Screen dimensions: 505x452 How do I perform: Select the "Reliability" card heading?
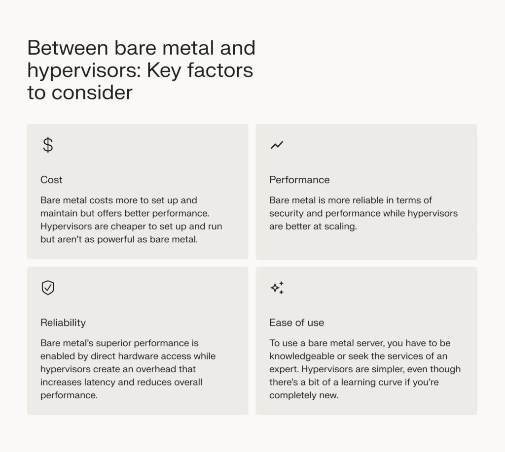pyautogui.click(x=63, y=323)
